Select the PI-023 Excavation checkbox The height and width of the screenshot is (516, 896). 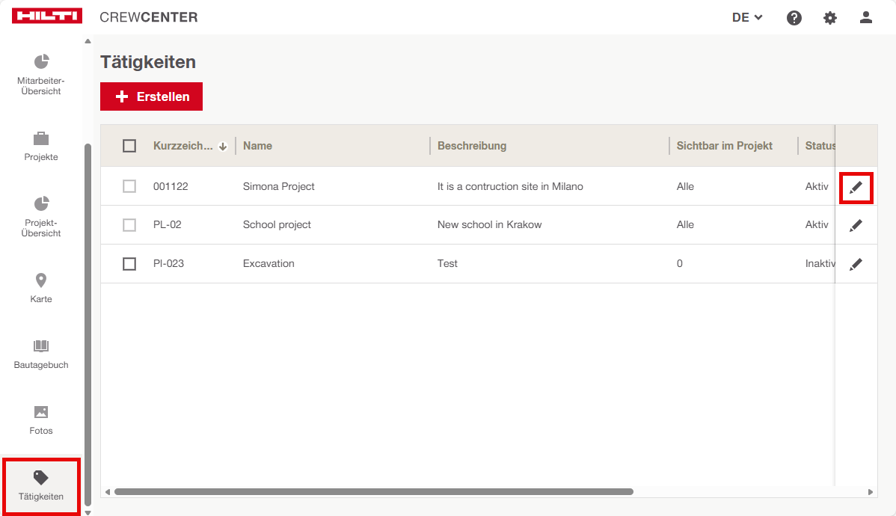click(x=129, y=264)
